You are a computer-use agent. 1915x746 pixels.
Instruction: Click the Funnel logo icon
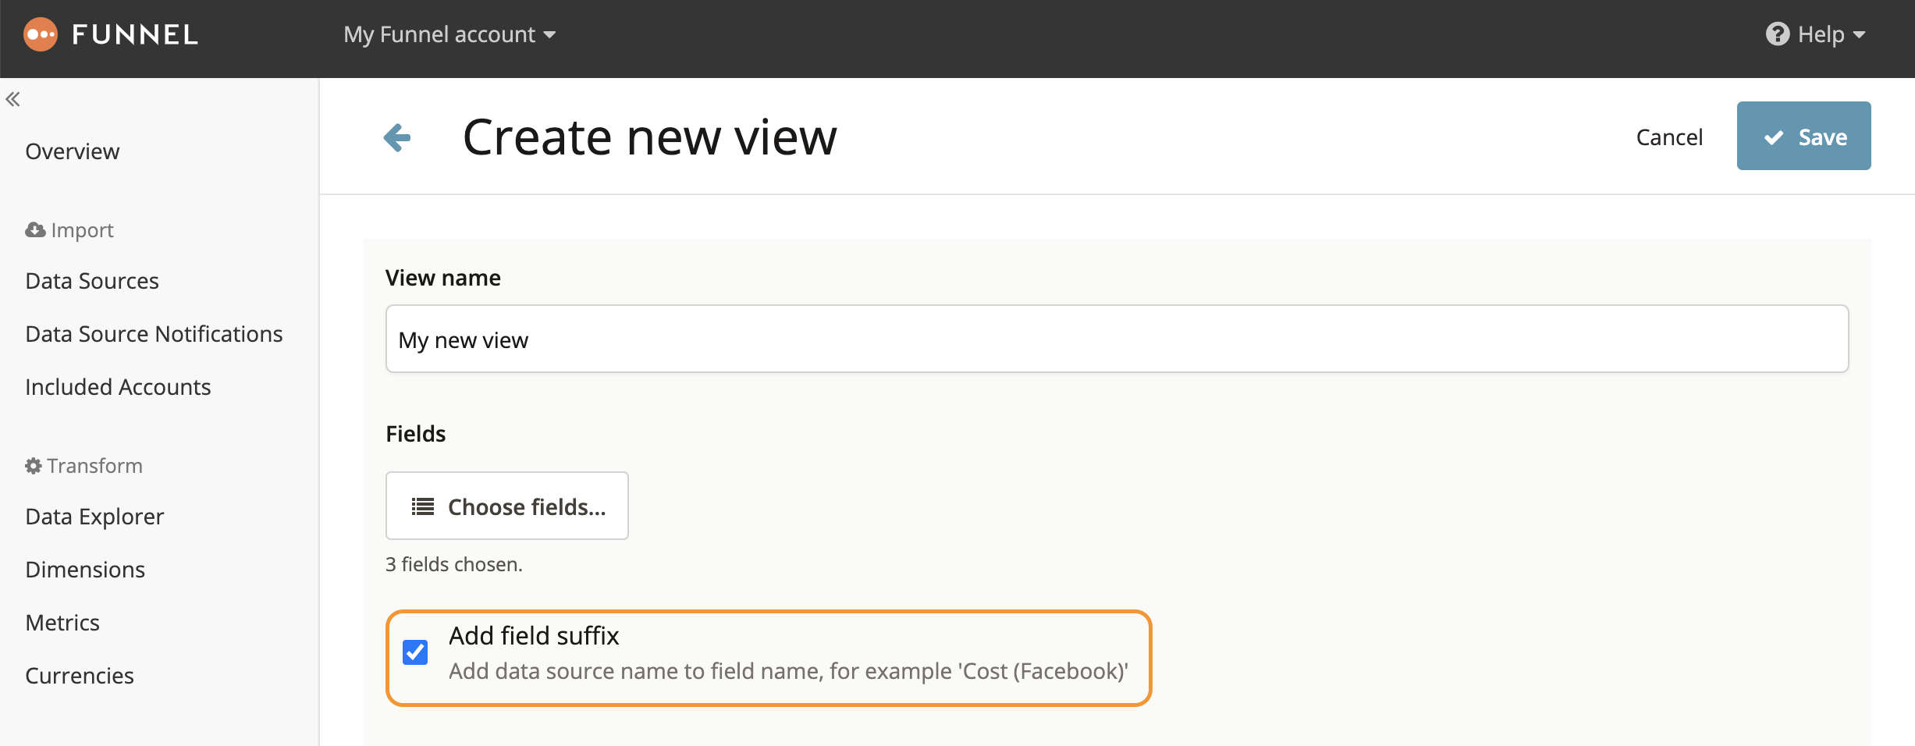[41, 34]
